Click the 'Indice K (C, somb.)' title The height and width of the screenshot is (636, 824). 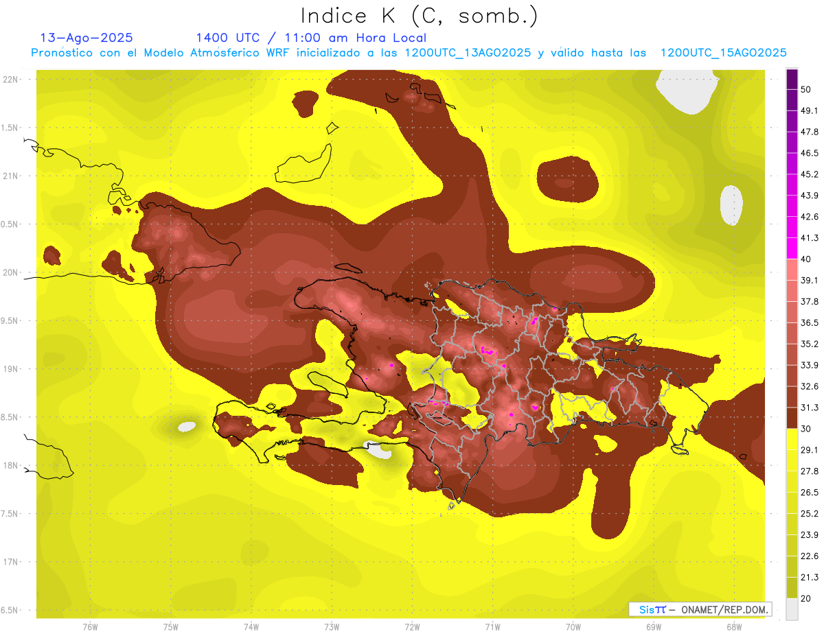point(419,16)
